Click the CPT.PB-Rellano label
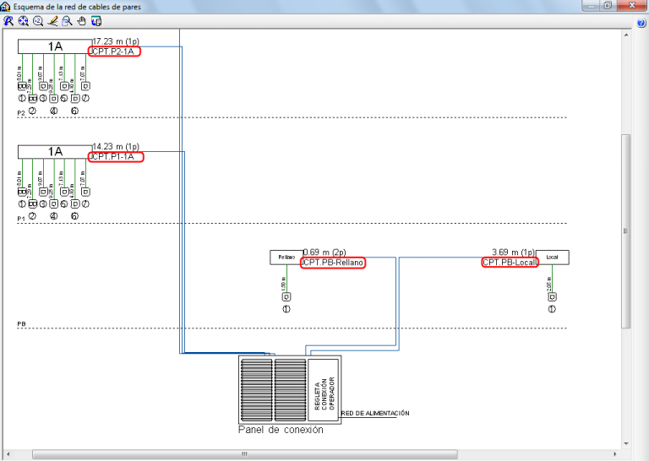The width and height of the screenshot is (649, 461). tap(333, 263)
